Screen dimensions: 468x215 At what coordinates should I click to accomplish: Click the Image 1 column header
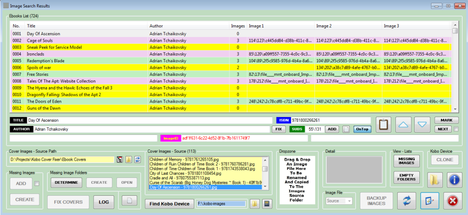(280, 26)
